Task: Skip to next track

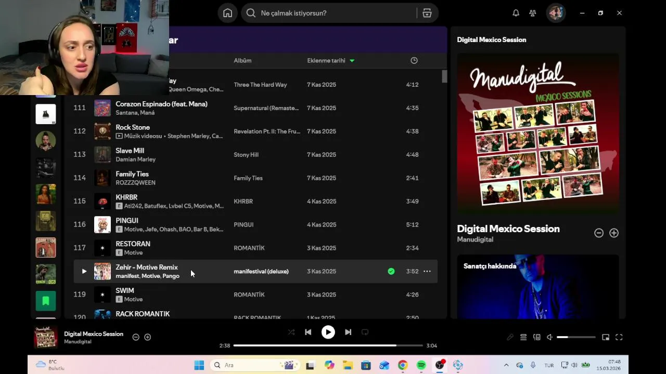Action: click(x=348, y=332)
